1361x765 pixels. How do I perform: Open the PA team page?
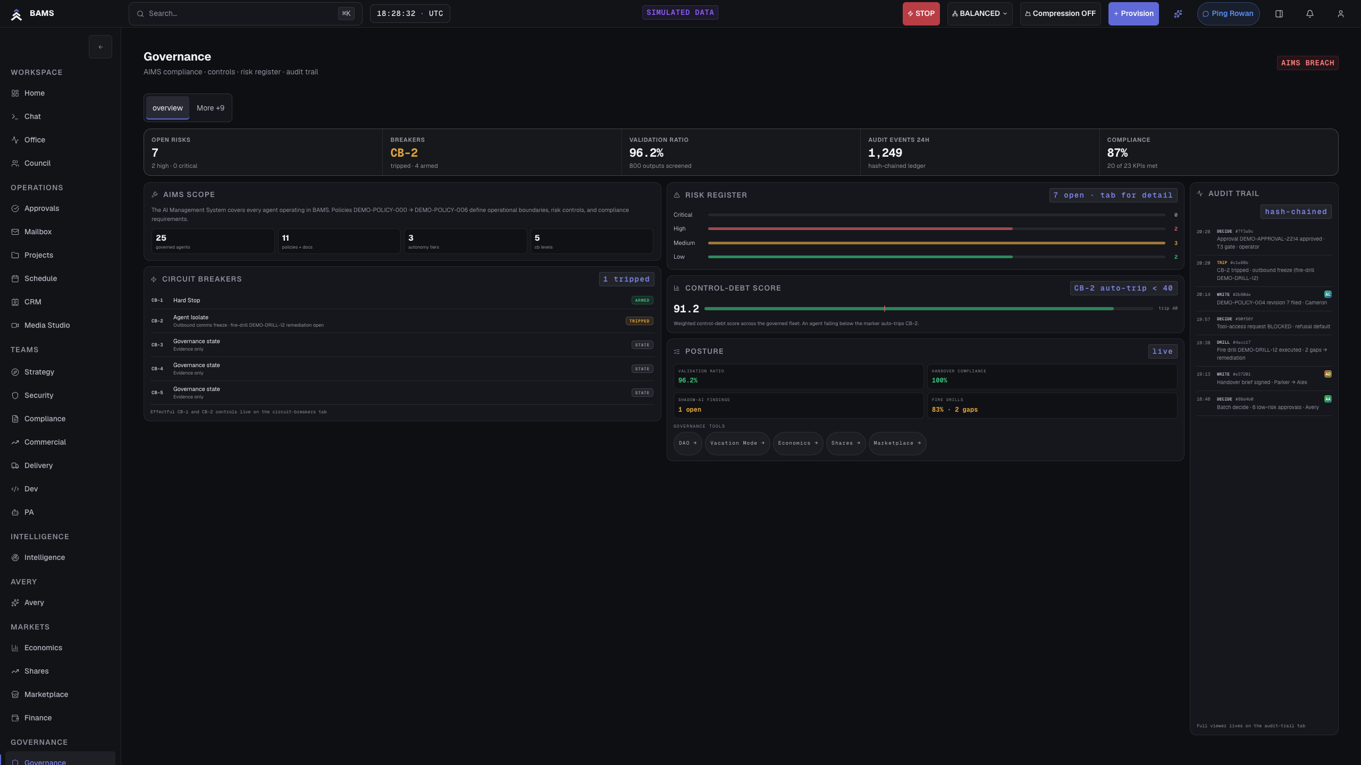click(60, 512)
